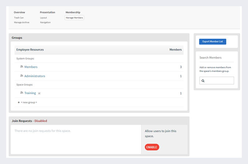Click the people icon beside Members group
This screenshot has height=164, width=248.
point(22,67)
